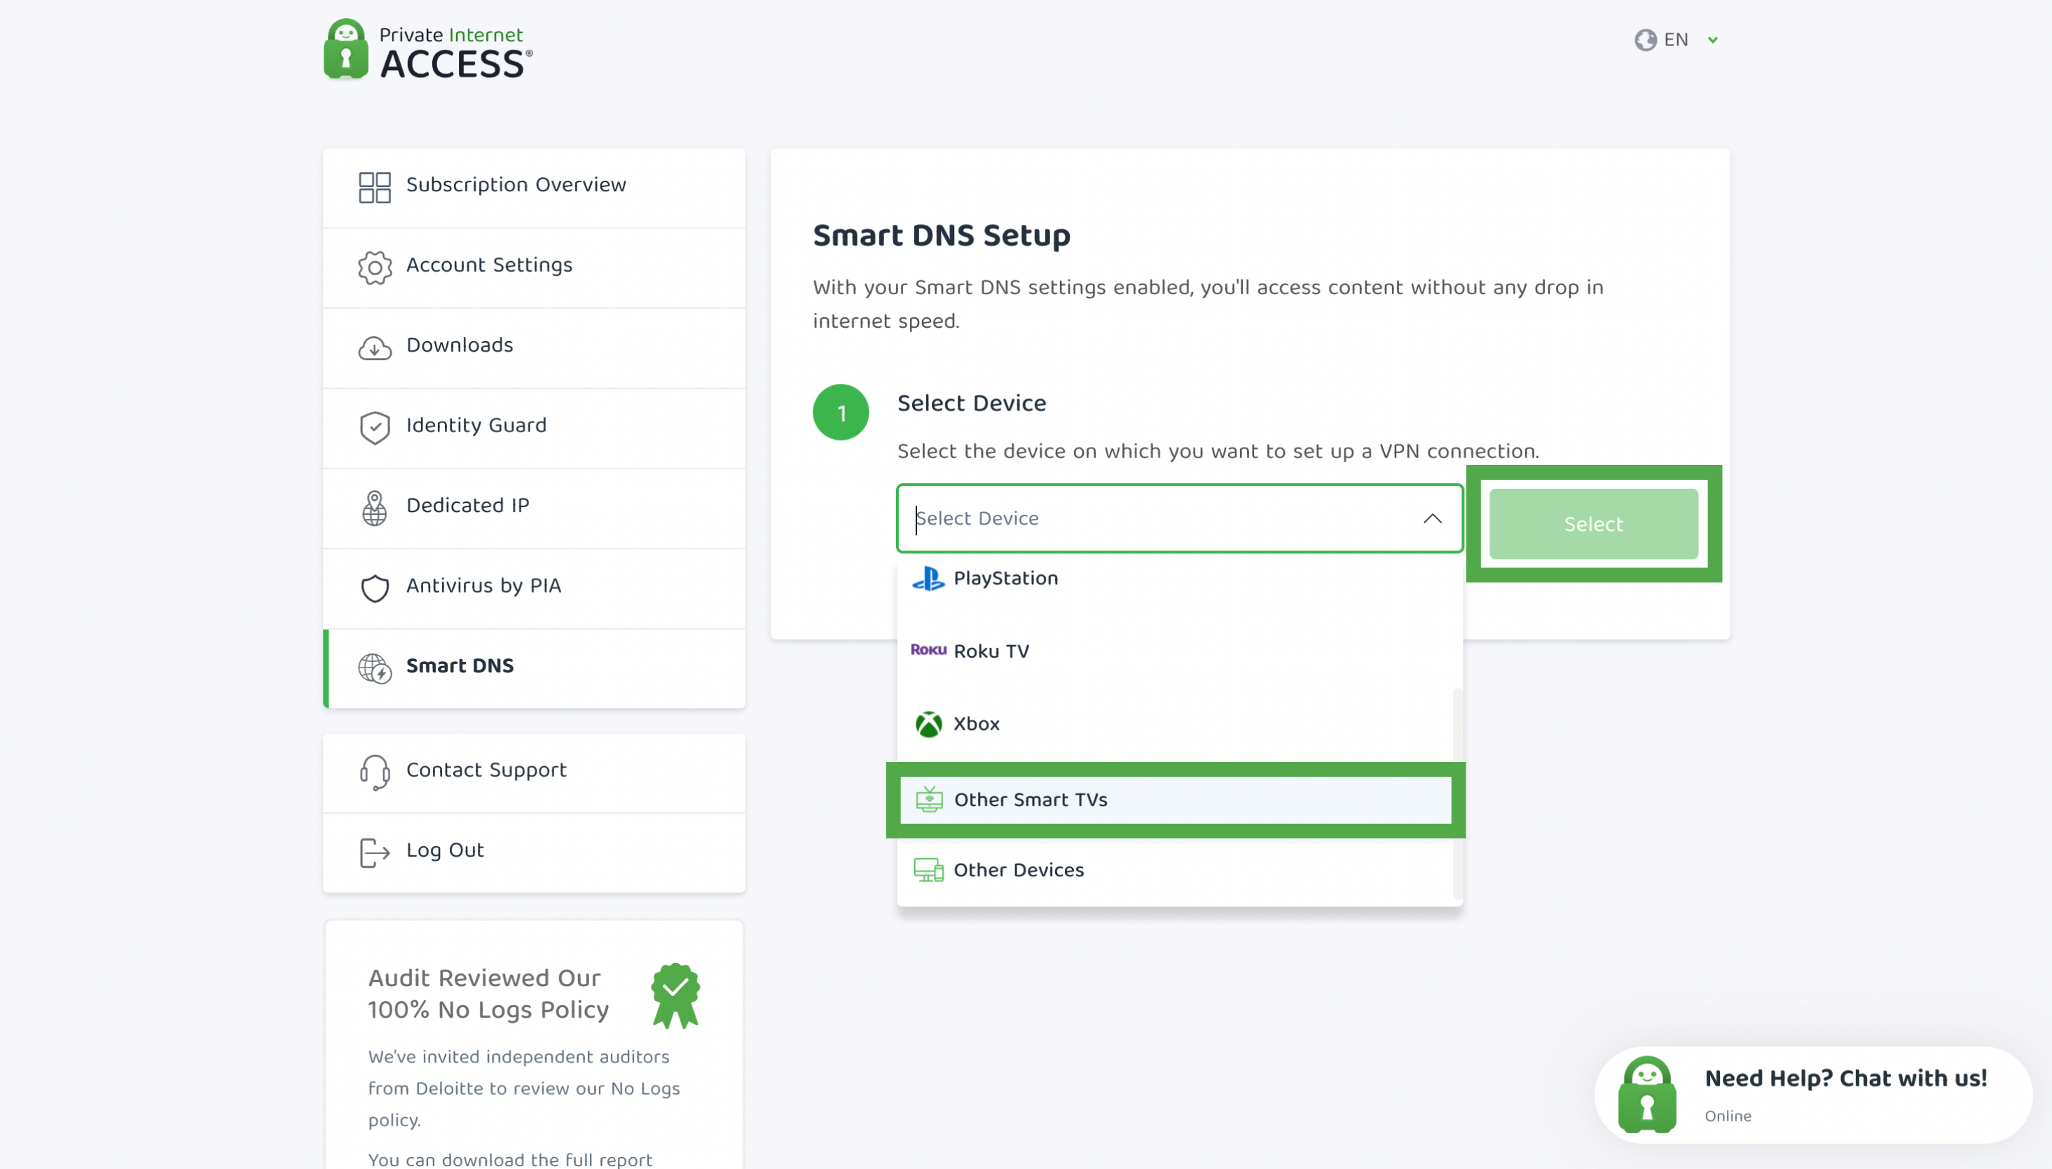Go to Account Settings
The image size is (2052, 1169).
534,268
